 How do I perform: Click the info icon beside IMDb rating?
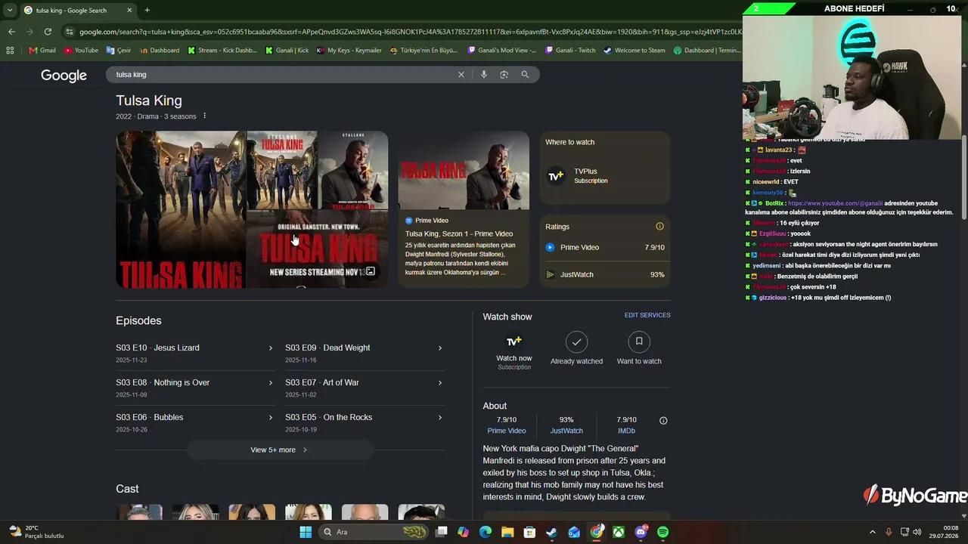[663, 421]
